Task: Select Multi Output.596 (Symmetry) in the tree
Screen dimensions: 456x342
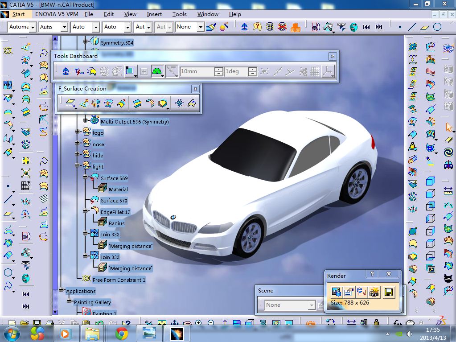Action: 134,122
